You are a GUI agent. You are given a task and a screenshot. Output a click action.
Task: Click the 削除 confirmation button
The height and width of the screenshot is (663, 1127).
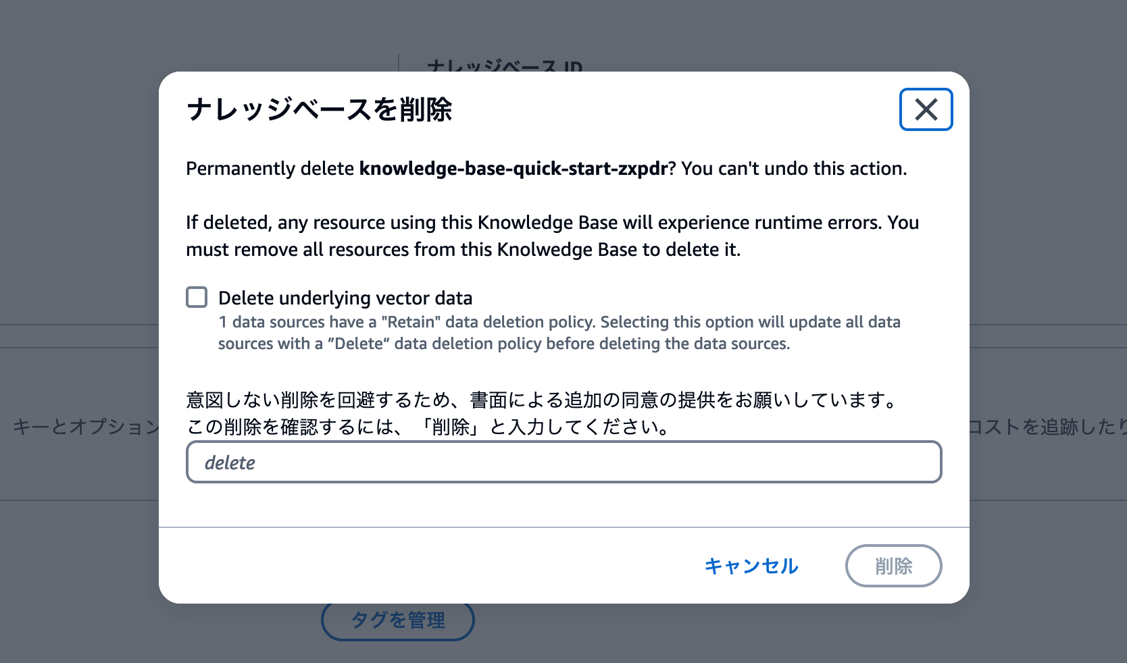click(893, 566)
